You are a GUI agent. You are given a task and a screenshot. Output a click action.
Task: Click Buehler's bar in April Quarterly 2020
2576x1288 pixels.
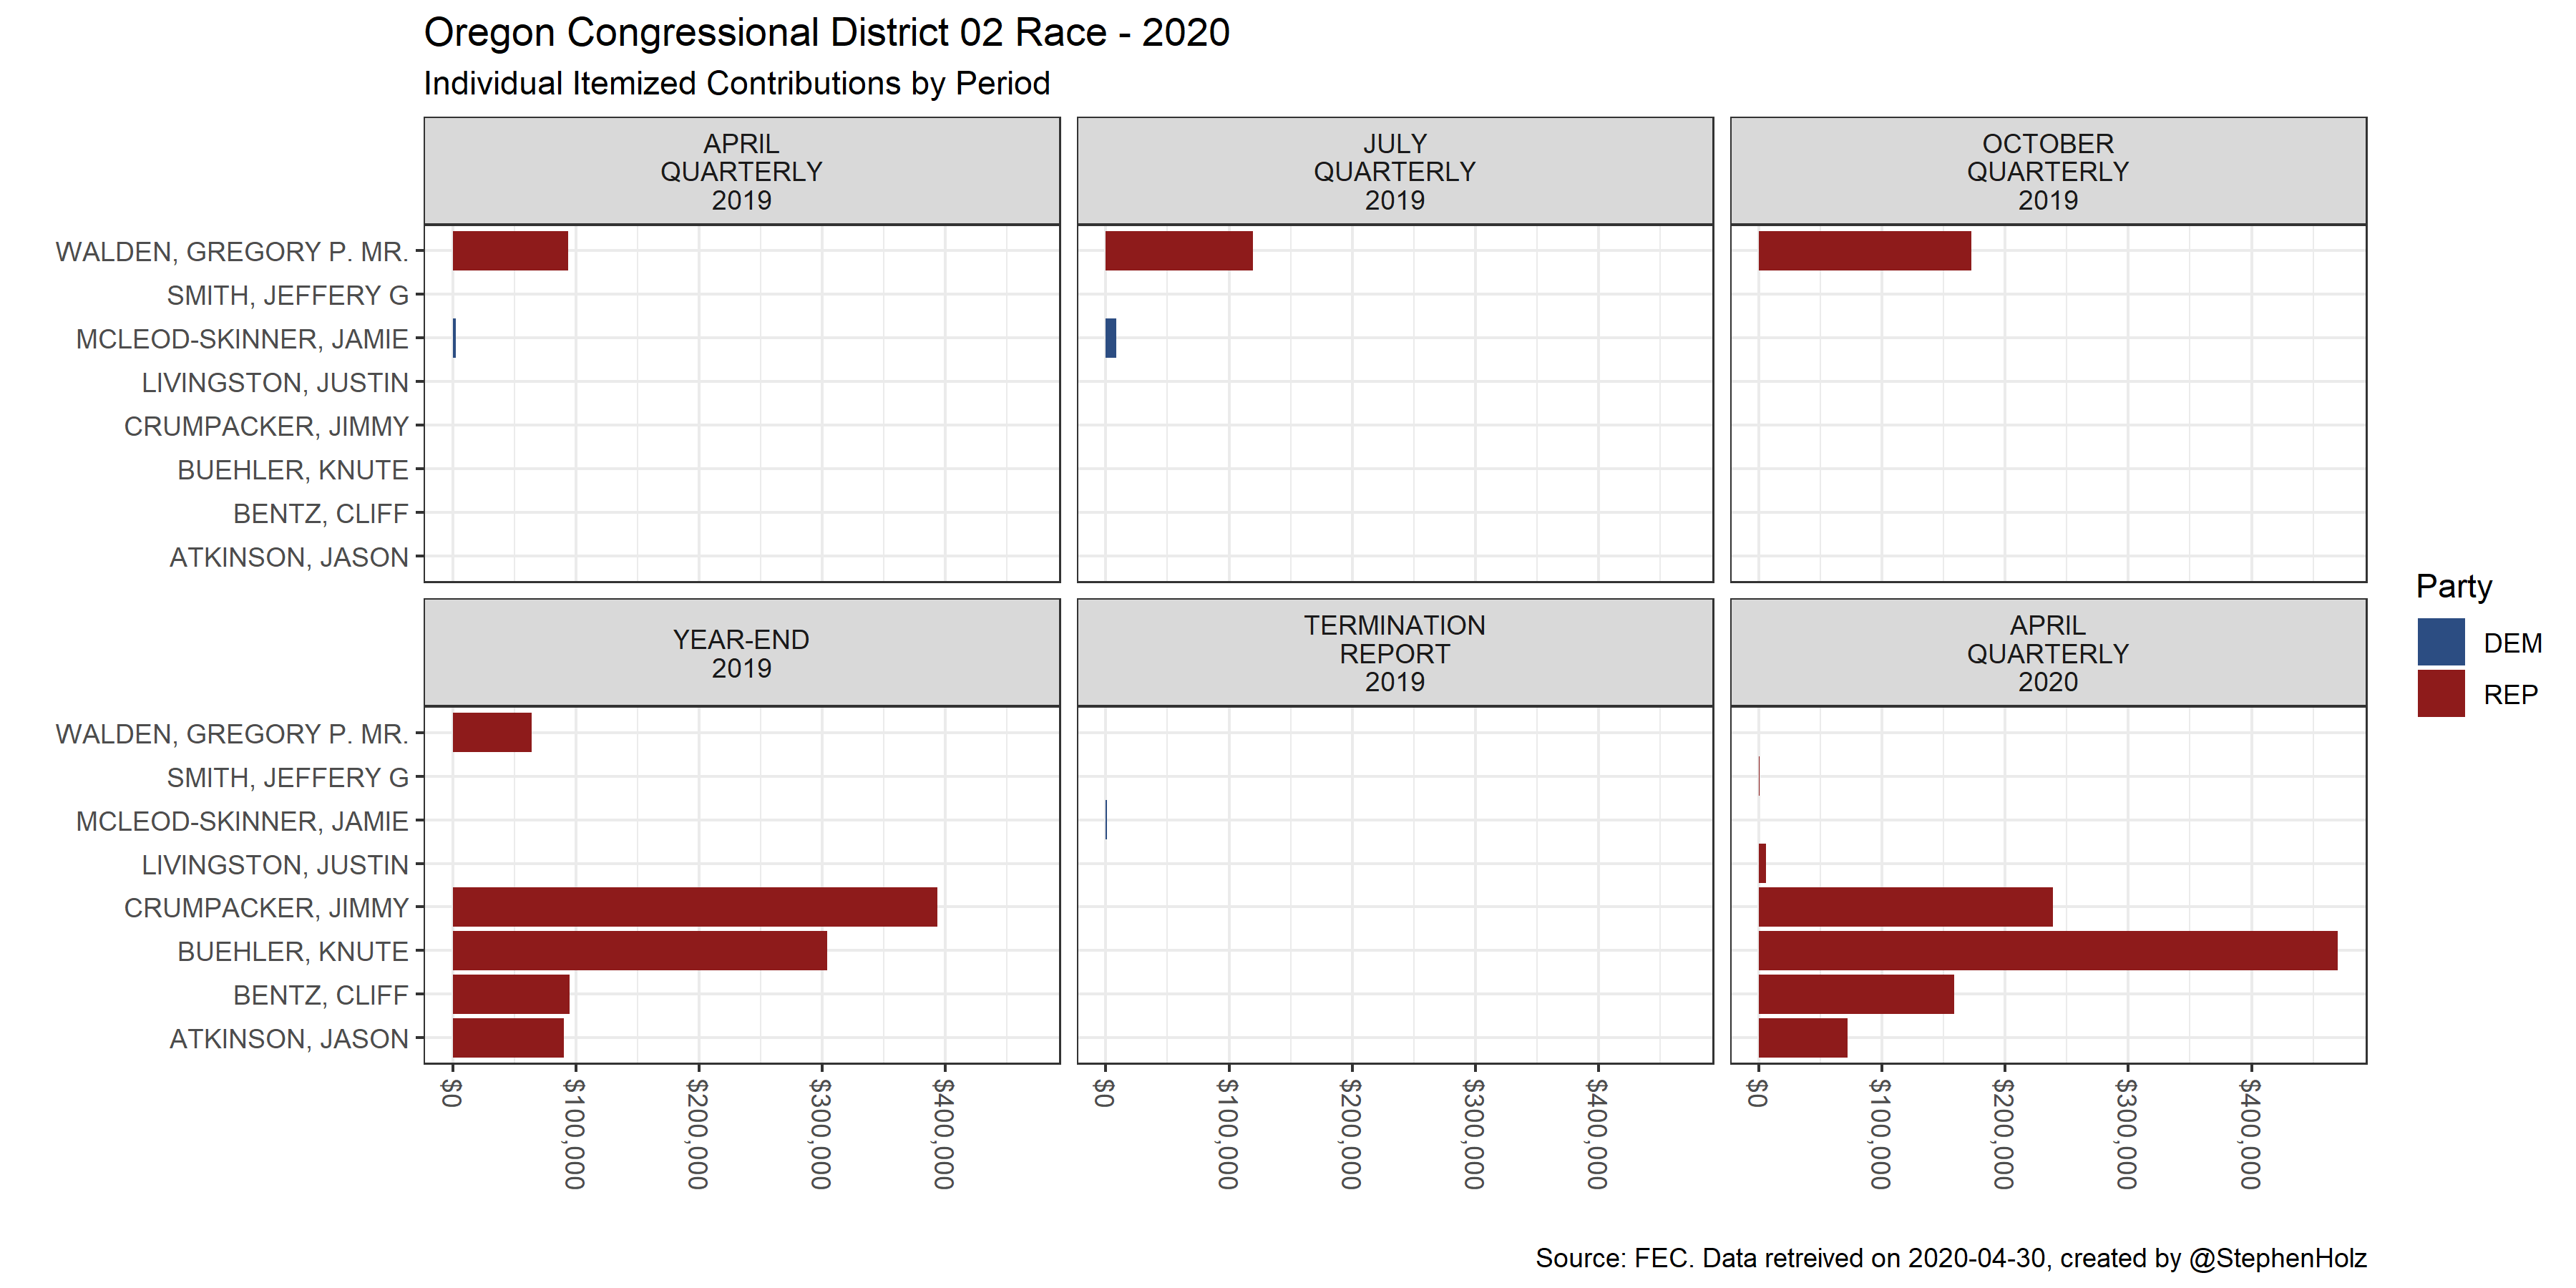[2047, 950]
